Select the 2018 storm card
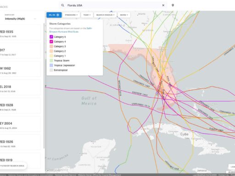 point(20,88)
